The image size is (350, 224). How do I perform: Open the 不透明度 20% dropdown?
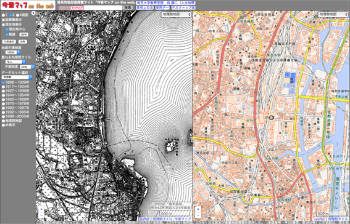point(27,67)
